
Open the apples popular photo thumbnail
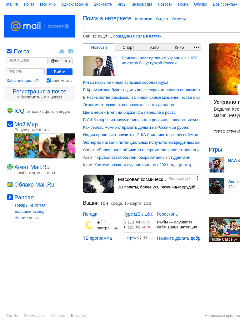(27, 146)
